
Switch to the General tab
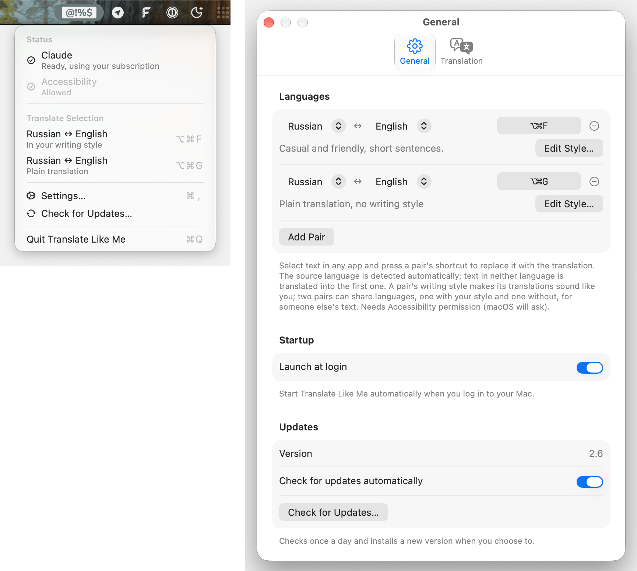coord(415,52)
